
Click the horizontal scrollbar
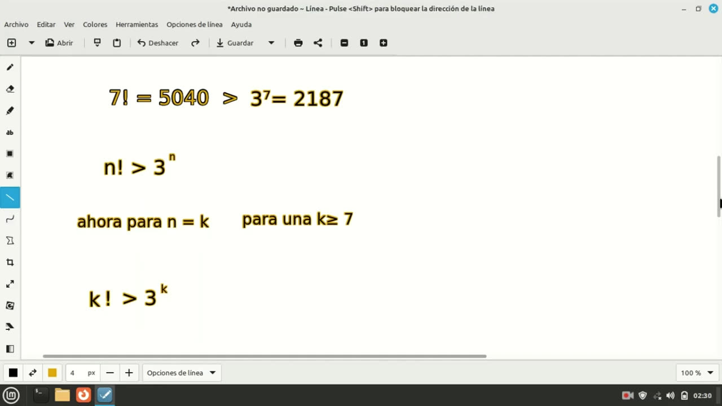point(265,356)
